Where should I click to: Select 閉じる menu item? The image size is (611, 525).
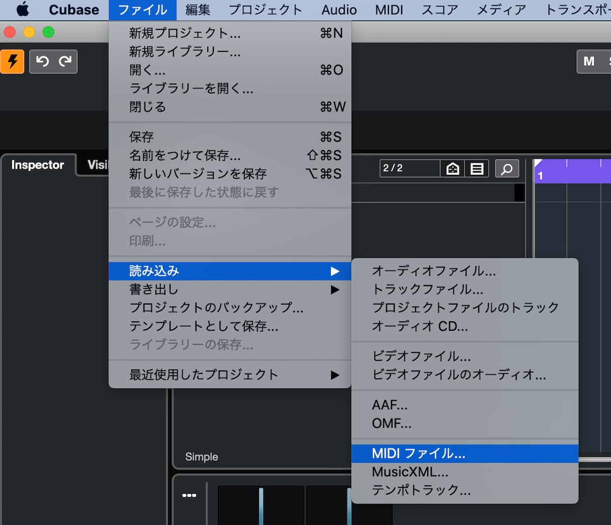230,107
